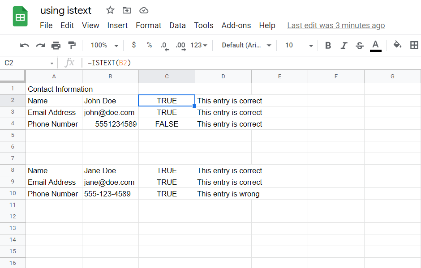Click the cell reference name box
Image resolution: width=421 pixels, height=268 pixels.
(29, 63)
